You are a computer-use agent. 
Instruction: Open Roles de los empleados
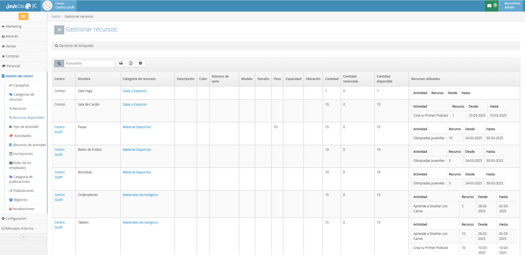[20, 165]
